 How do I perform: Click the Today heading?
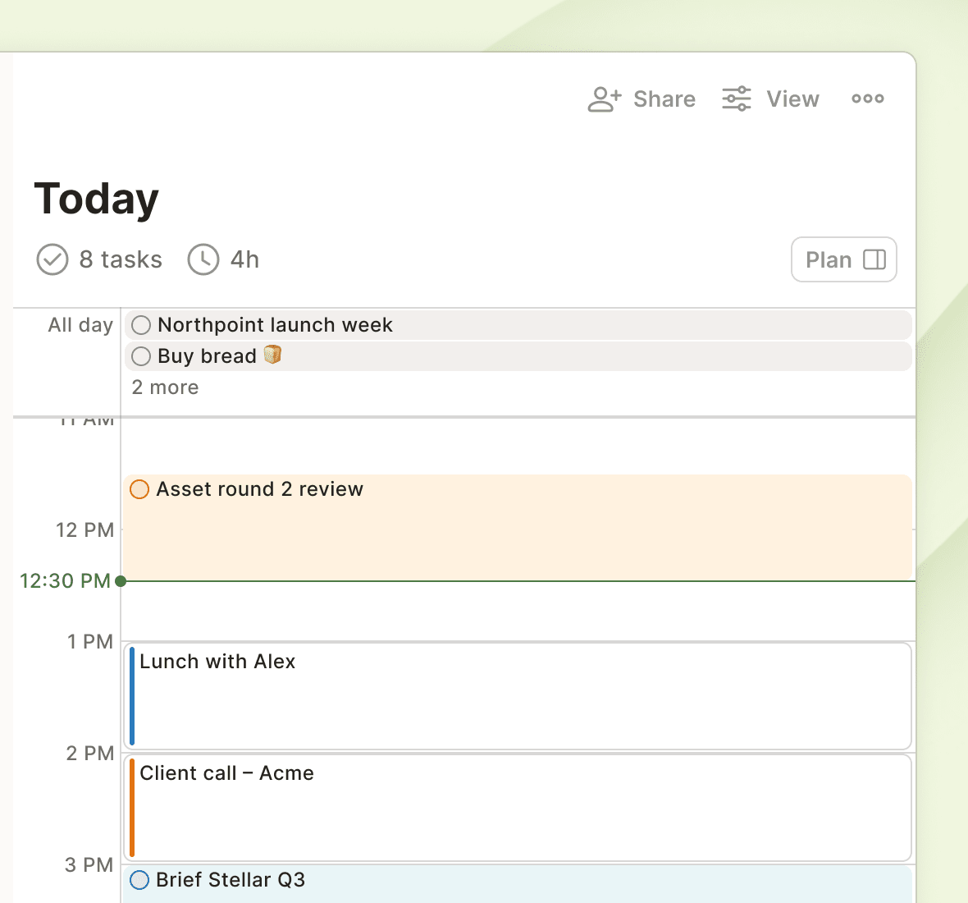tap(96, 199)
